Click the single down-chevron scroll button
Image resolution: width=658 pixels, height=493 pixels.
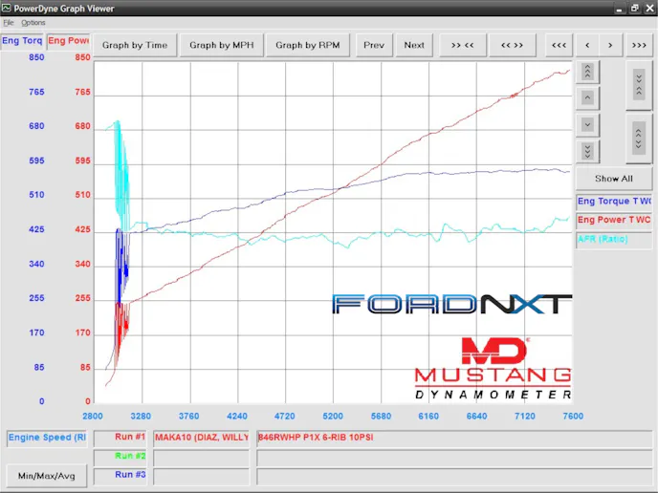[588, 124]
